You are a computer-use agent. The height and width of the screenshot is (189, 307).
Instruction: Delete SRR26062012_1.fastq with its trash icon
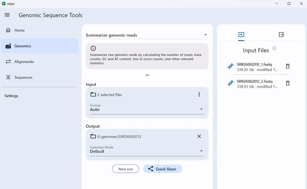pos(288,66)
